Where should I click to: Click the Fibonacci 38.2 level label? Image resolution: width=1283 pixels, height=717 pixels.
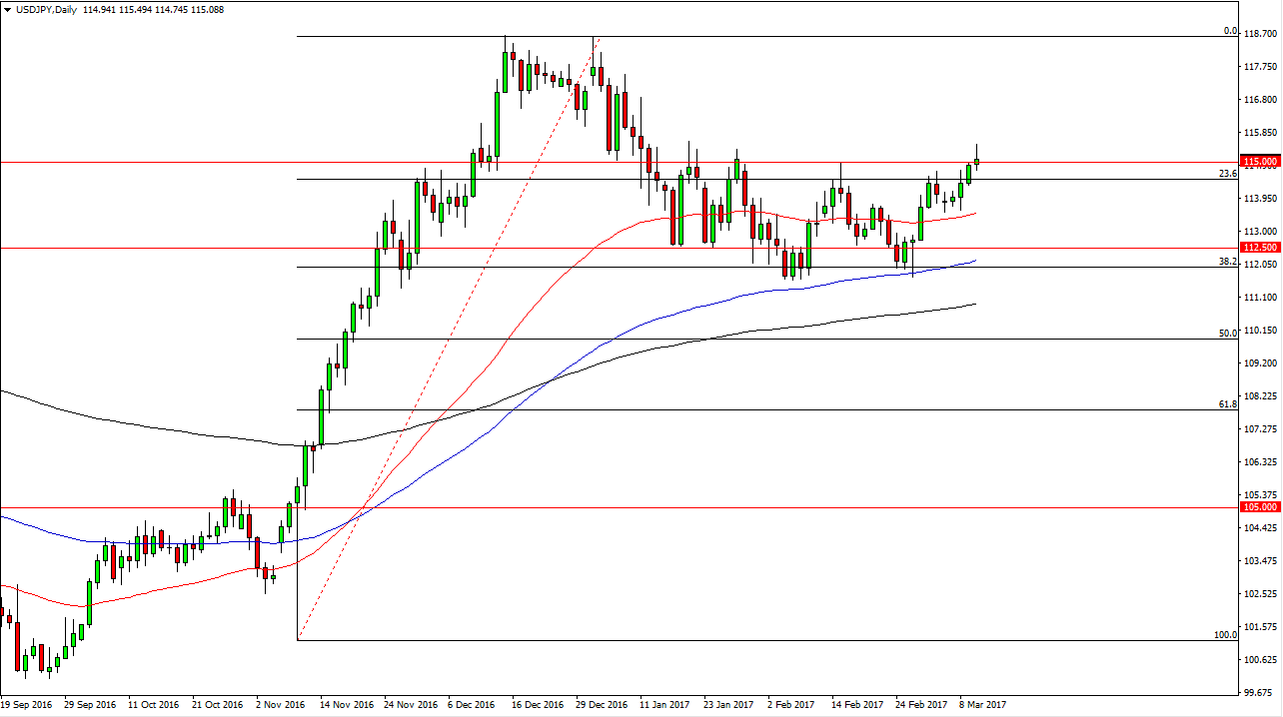(x=1229, y=262)
